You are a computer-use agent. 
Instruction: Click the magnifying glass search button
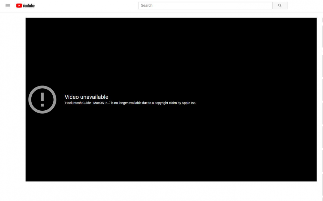tap(280, 5)
